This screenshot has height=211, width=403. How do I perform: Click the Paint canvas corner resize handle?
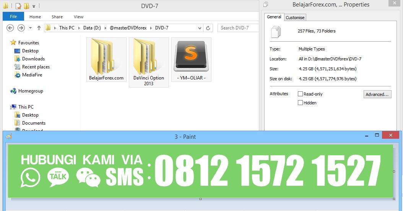tap(394, 199)
